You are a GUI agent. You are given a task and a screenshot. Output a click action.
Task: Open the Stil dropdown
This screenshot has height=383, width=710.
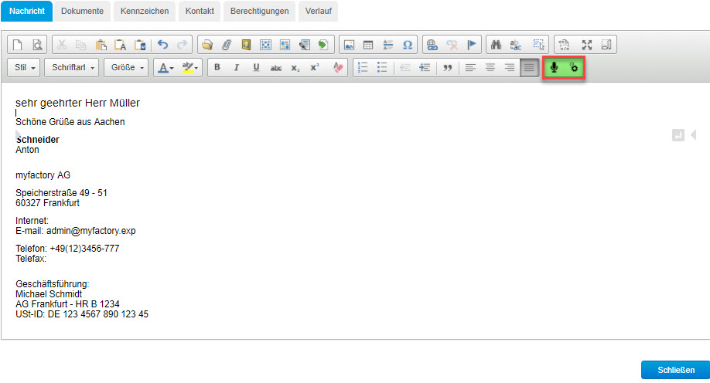25,68
